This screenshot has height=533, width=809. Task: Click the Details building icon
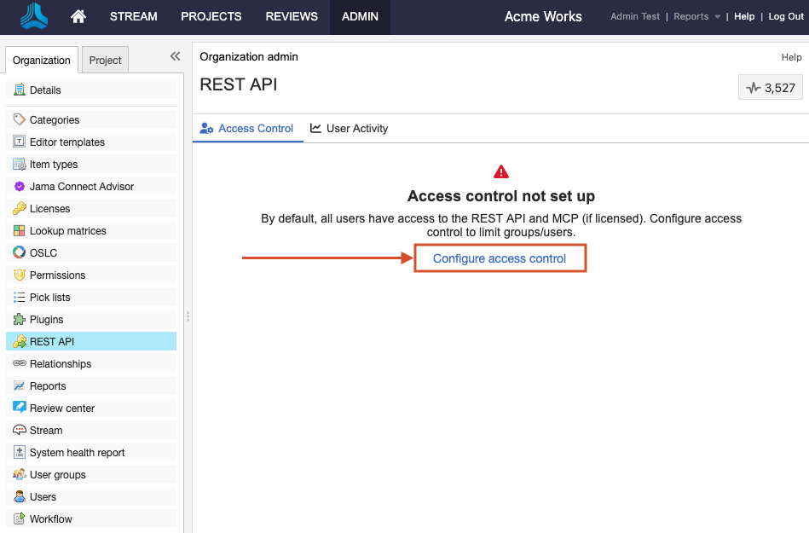click(x=19, y=90)
